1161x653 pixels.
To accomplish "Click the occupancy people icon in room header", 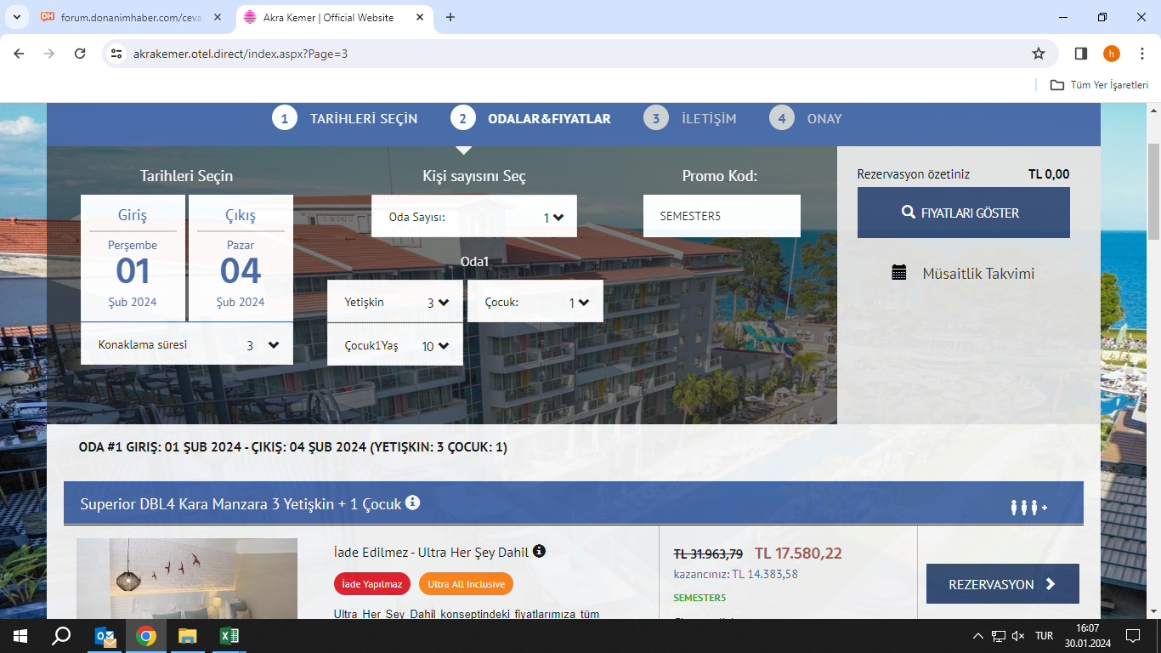I will pos(1028,508).
